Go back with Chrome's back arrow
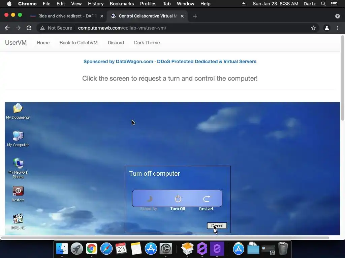This screenshot has width=345, height=258. 7,28
